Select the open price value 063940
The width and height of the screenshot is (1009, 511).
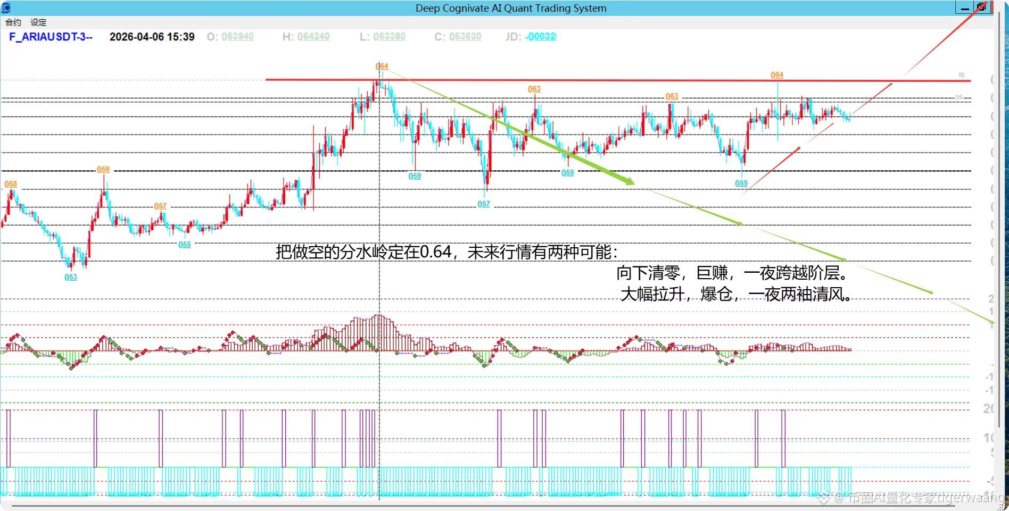click(x=238, y=36)
